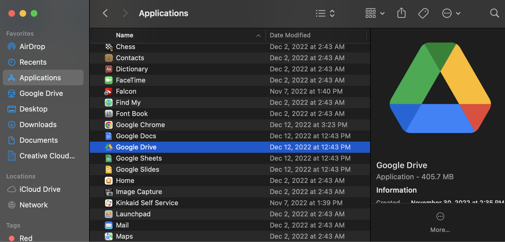The height and width of the screenshot is (242, 505).
Task: Select the Google Sheets app icon
Action: point(109,158)
